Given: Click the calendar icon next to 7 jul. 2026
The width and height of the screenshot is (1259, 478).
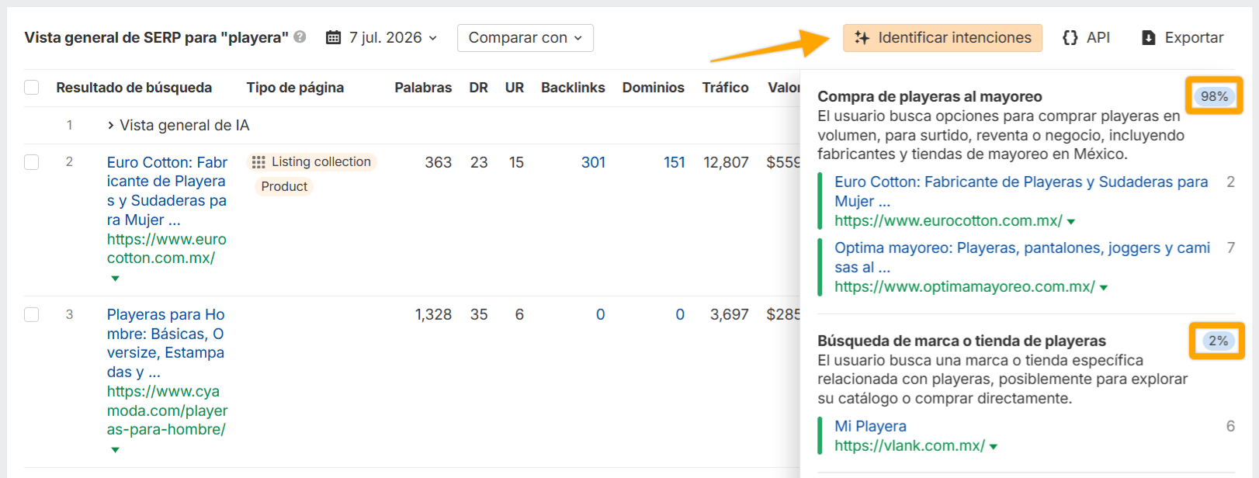Looking at the screenshot, I should (333, 37).
